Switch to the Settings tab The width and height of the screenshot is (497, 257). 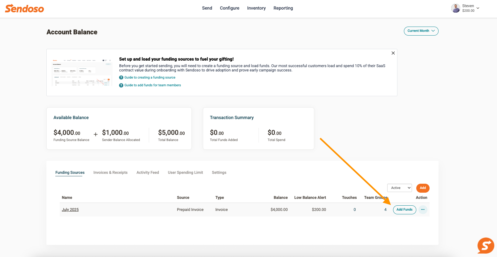[x=219, y=173]
